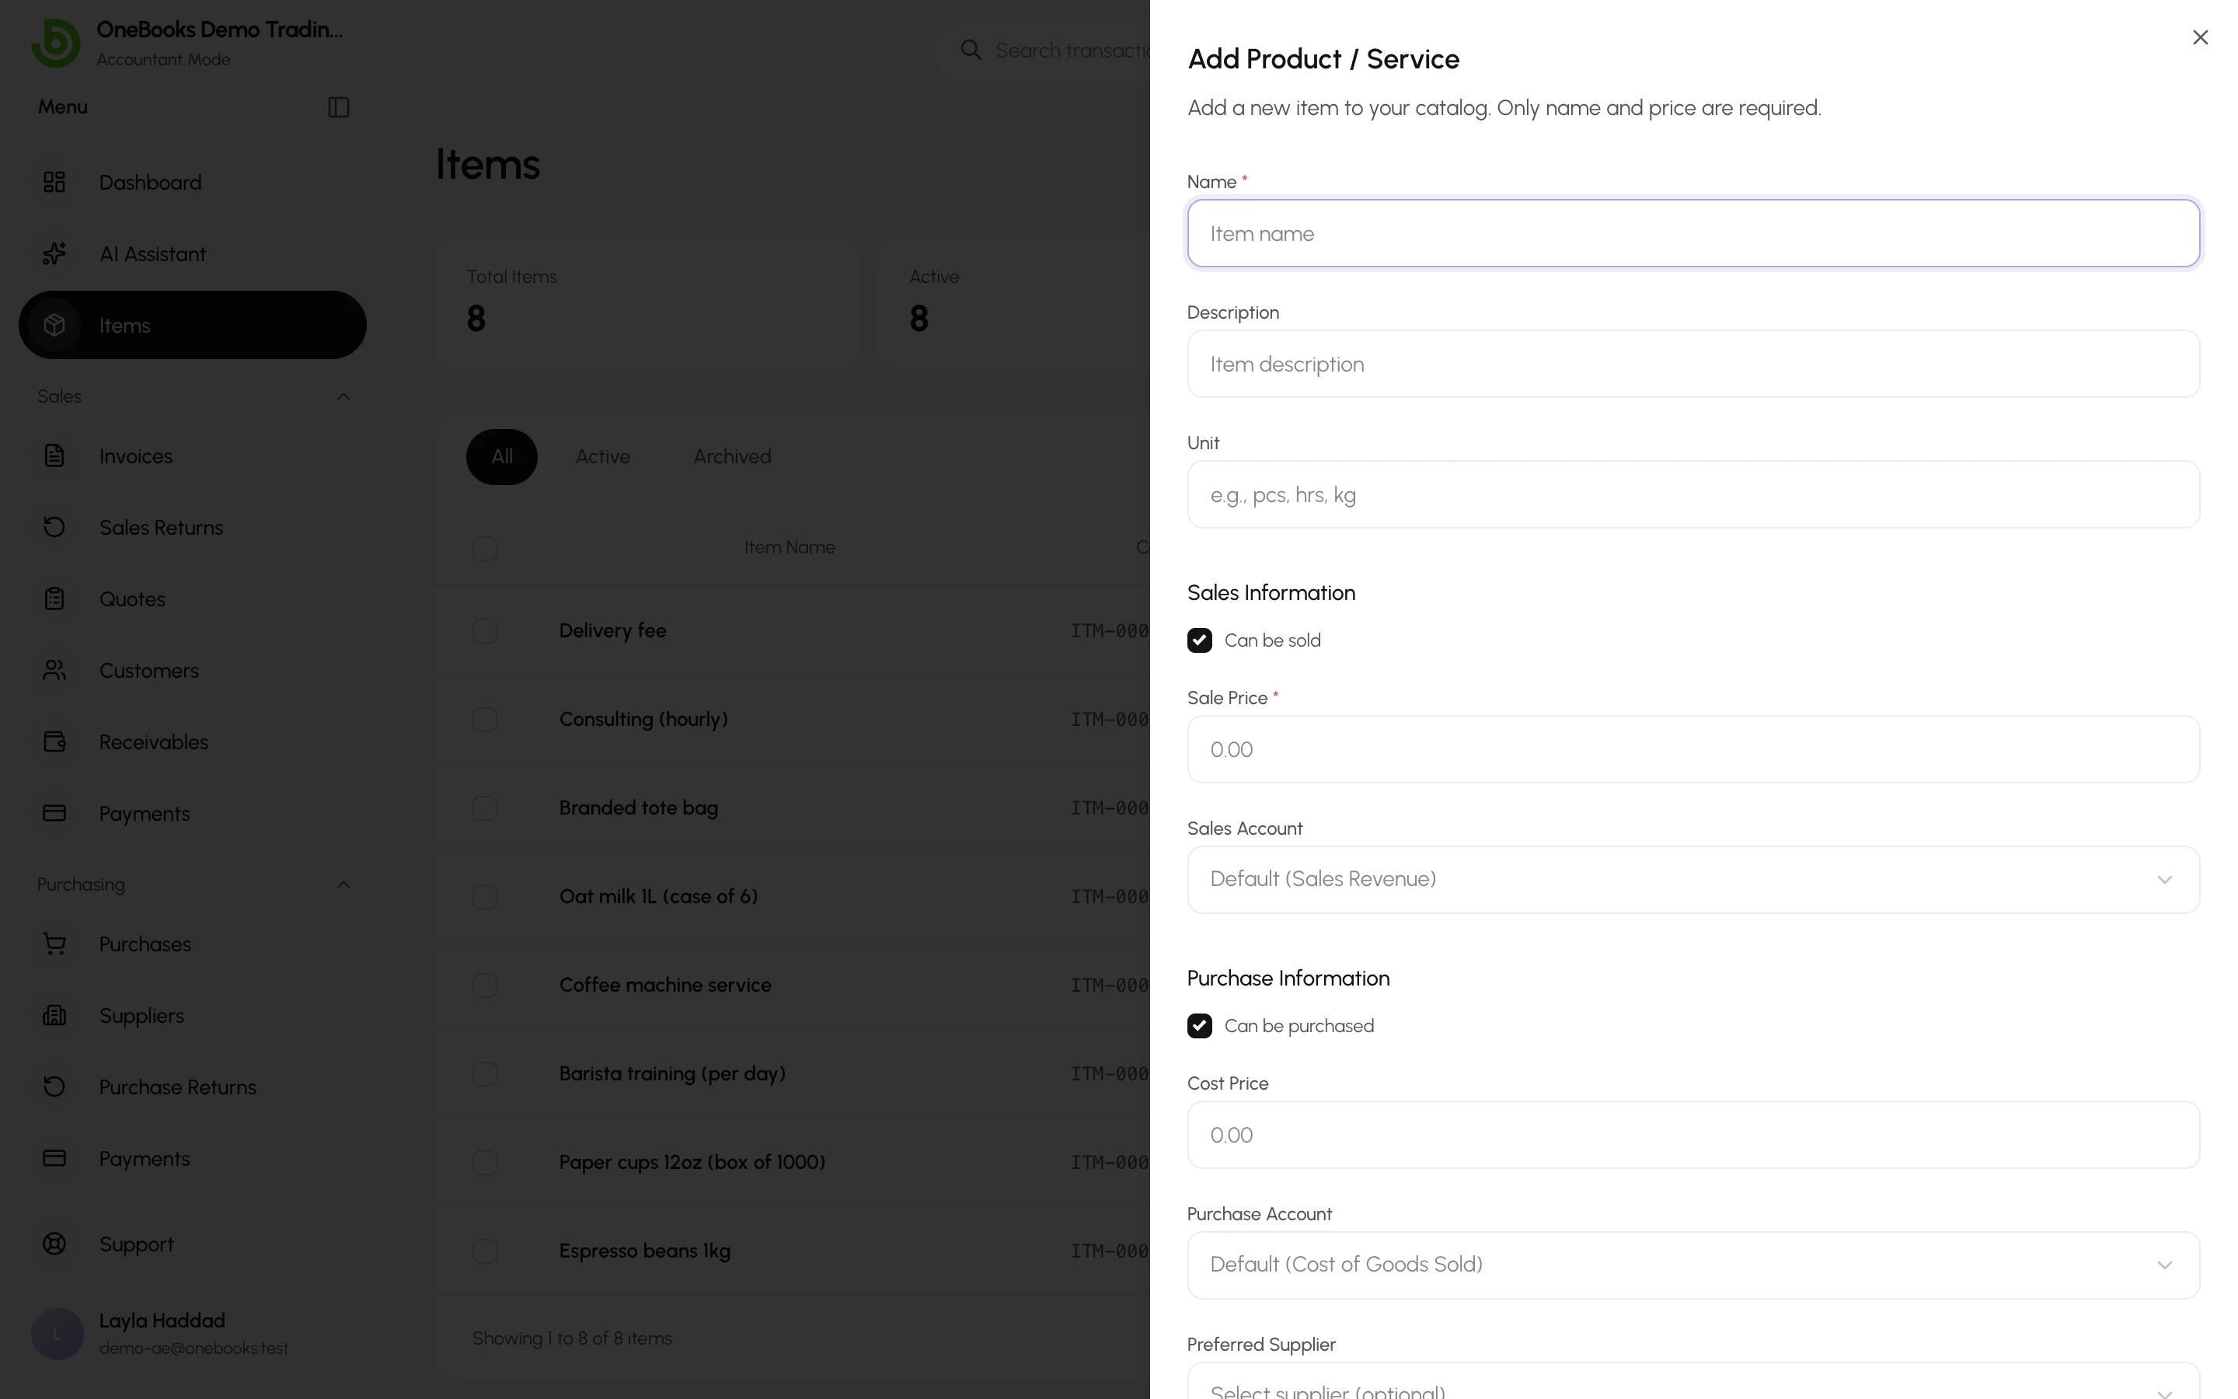Click Layla Haddad's avatar
2238x1399 pixels.
pos(58,1333)
